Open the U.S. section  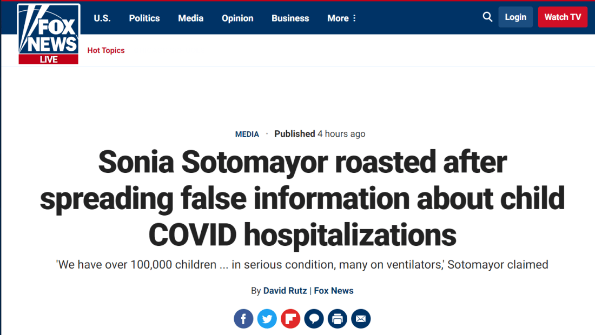102,18
